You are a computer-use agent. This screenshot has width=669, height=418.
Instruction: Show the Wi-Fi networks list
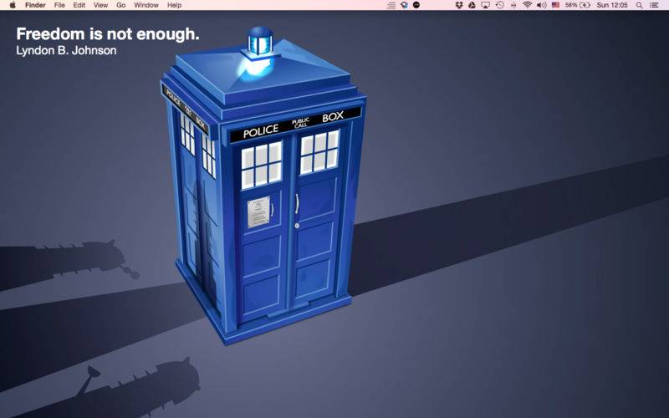[x=527, y=5]
